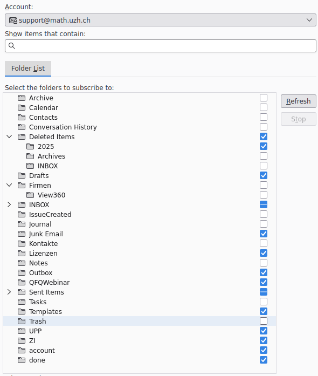
Task: Click the QFQWebinar folder icon
Action: (x=22, y=282)
